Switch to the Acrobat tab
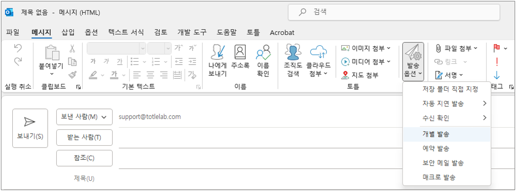516x191 pixels. [x=282, y=33]
